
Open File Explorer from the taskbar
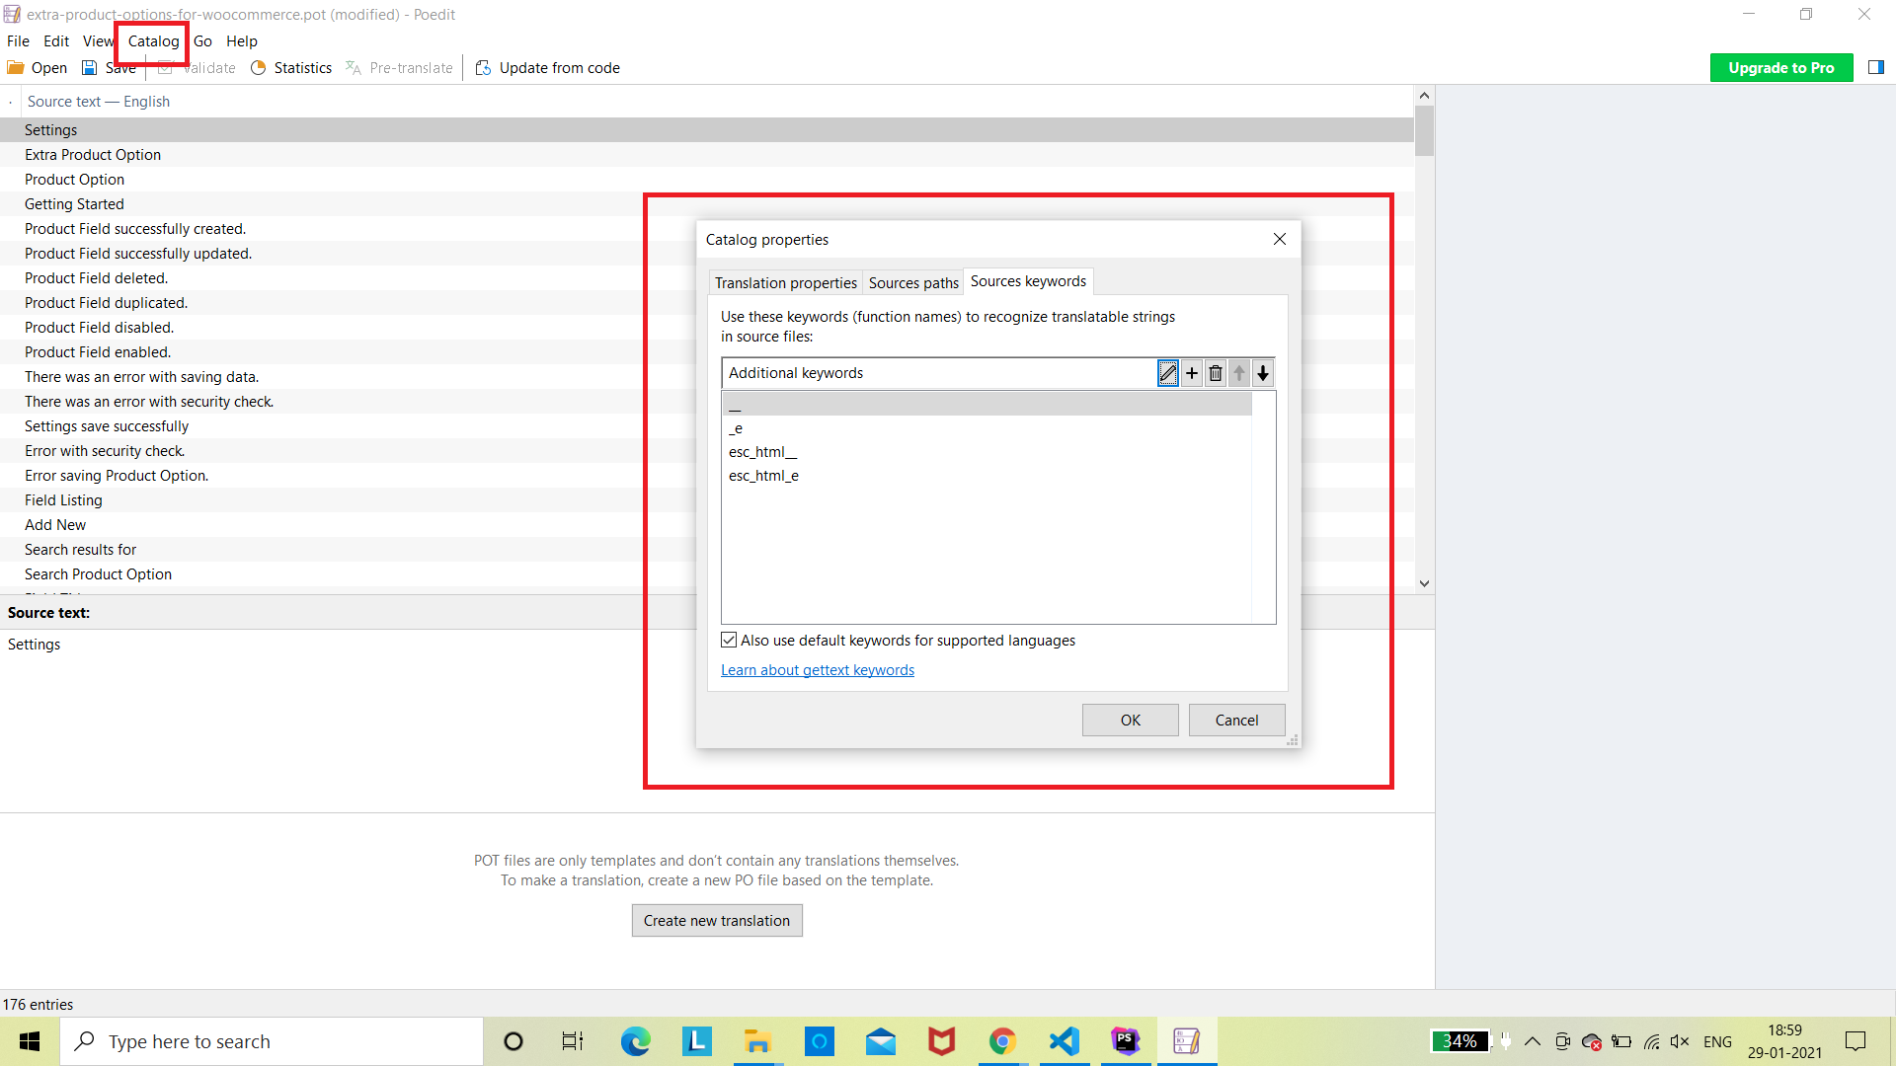[757, 1041]
